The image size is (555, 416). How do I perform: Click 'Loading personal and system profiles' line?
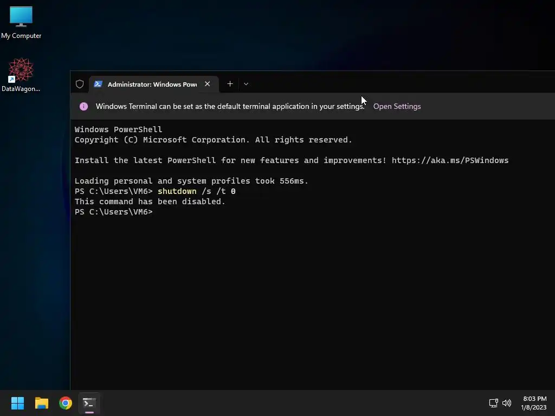pyautogui.click(x=191, y=181)
